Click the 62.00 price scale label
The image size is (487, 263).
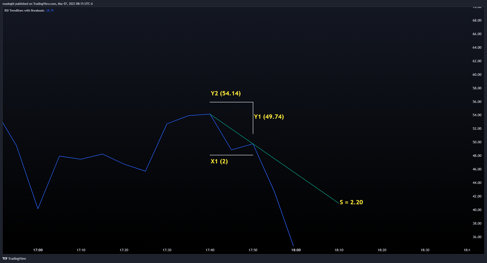(477, 61)
